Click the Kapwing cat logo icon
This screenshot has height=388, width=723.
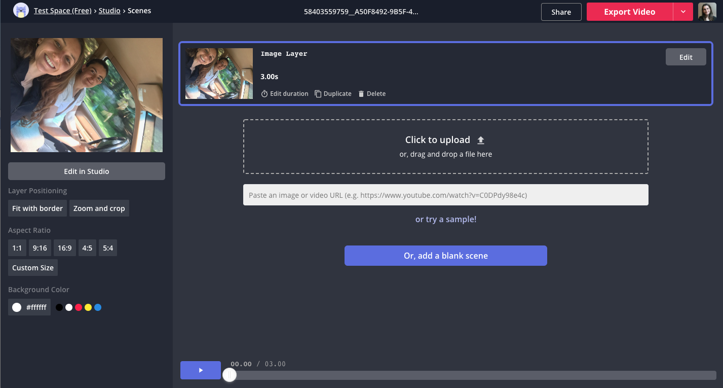pyautogui.click(x=21, y=10)
